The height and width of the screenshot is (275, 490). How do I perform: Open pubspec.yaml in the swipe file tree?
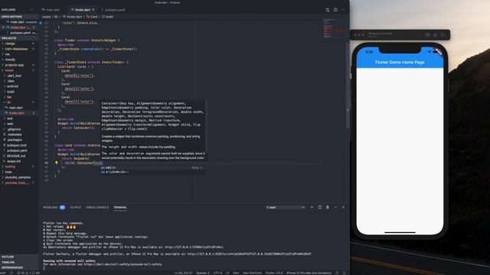17,150
